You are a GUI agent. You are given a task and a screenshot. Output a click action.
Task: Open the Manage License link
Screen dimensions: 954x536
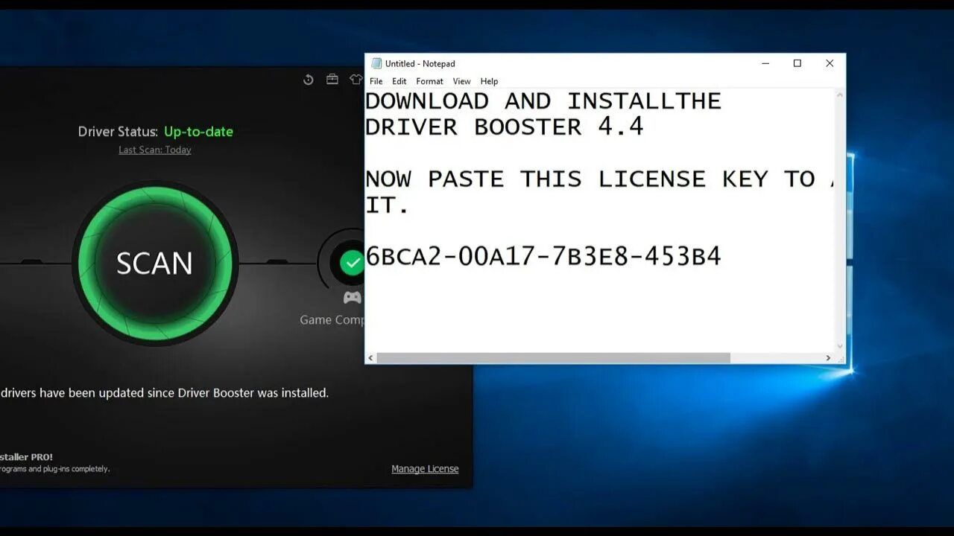pos(425,469)
